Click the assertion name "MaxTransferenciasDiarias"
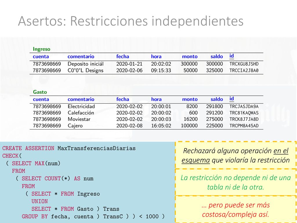The width and height of the screenshot is (297, 223). point(97,148)
